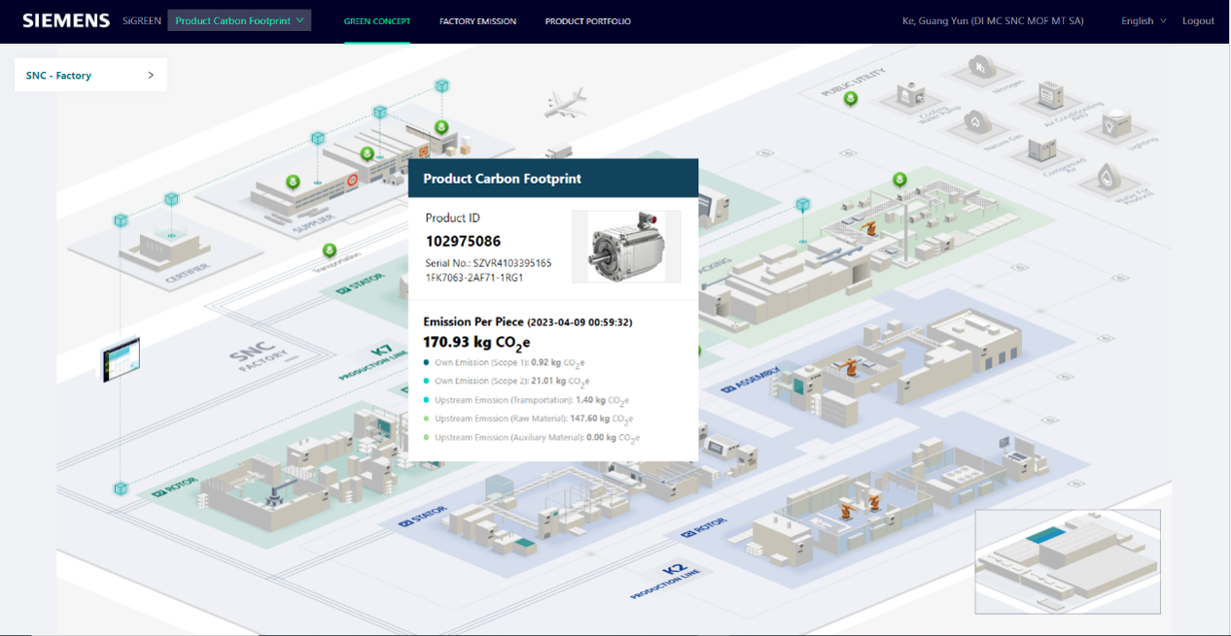This screenshot has height=636, width=1231.
Task: Click the cyan cube above Certifier building
Action: coord(171,199)
